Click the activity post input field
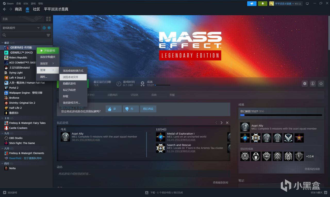 pos(143,174)
